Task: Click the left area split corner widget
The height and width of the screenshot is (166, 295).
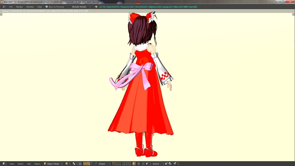Action: [1, 14]
